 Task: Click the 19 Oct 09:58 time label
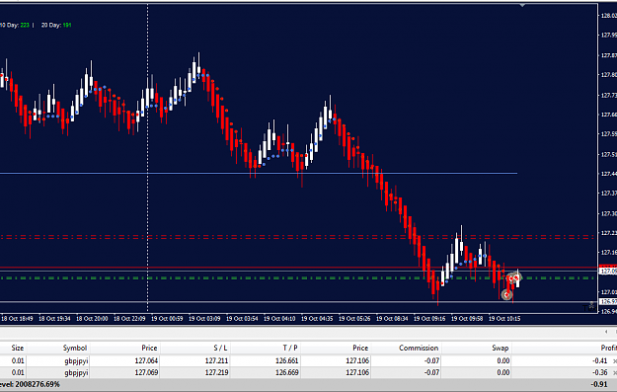(467, 319)
